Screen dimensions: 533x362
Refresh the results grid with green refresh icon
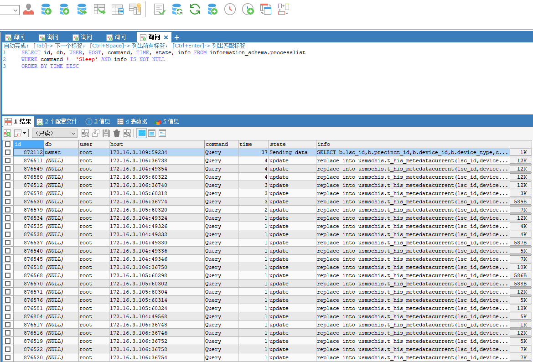[7, 133]
